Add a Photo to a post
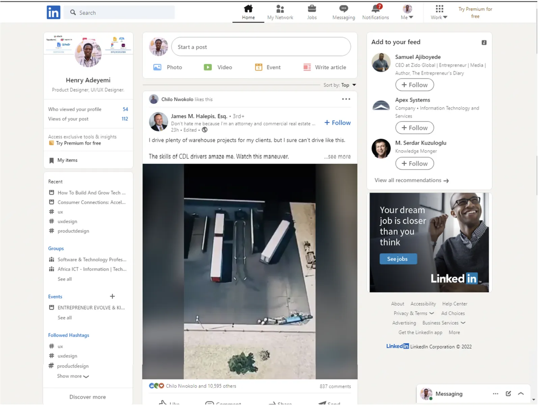 pos(167,67)
